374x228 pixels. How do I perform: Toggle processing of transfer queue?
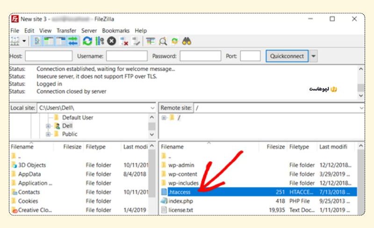[x=99, y=41]
